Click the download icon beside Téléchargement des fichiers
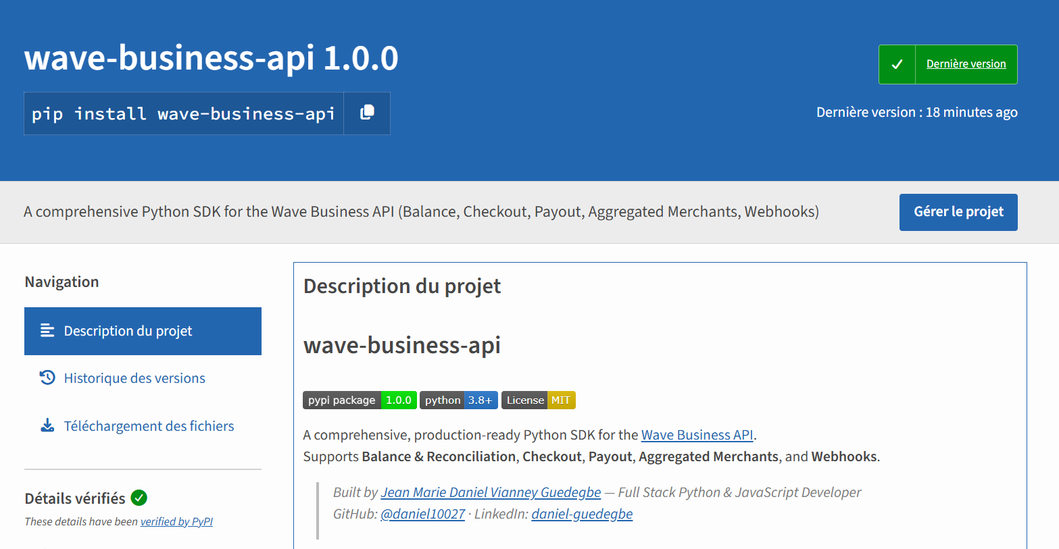Screen dimensions: 1059x549 pos(46,425)
